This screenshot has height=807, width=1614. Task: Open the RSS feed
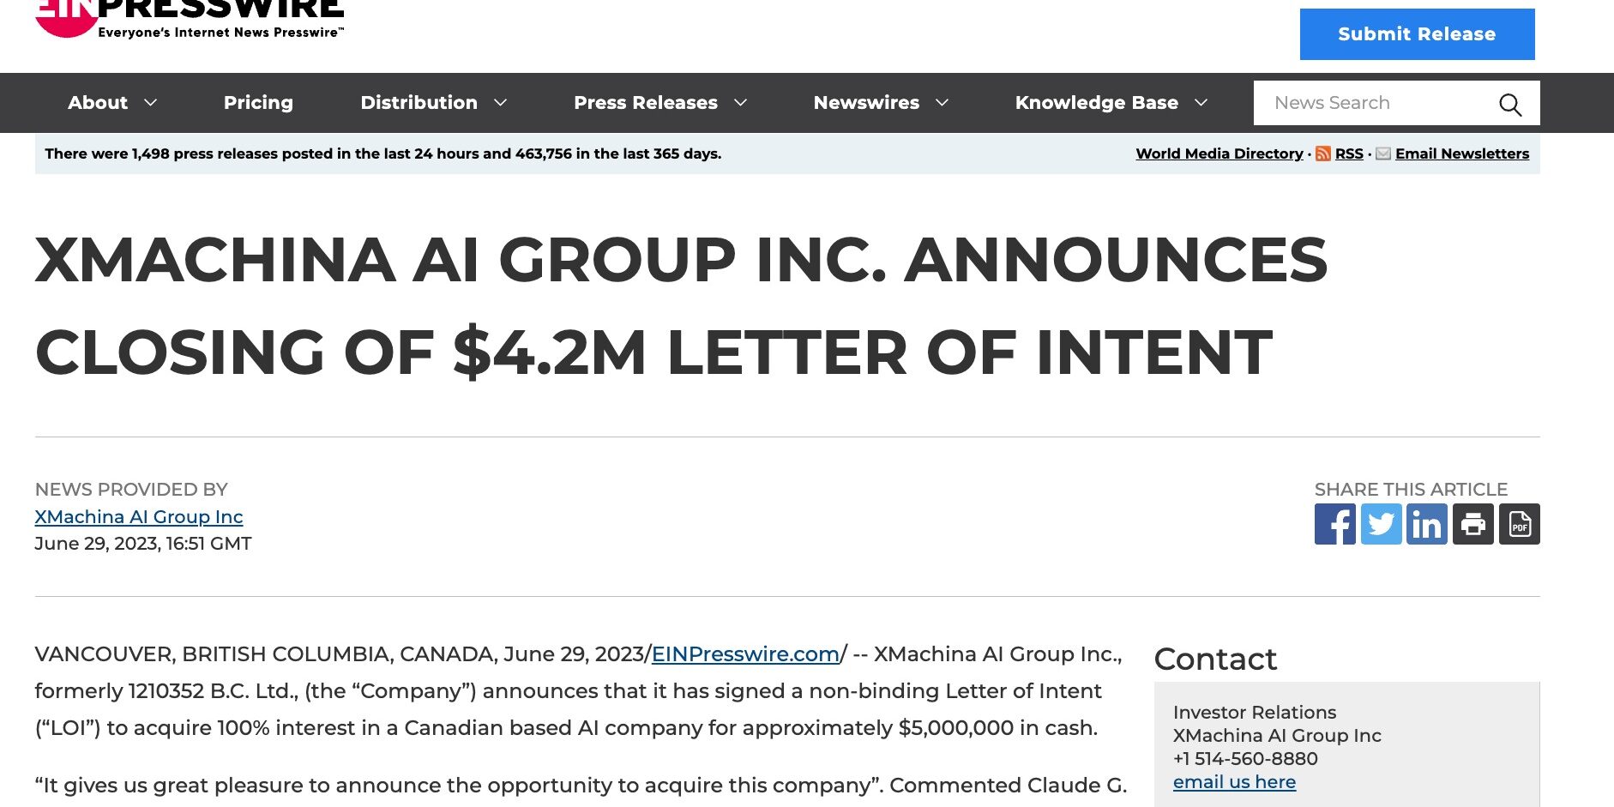1348,154
